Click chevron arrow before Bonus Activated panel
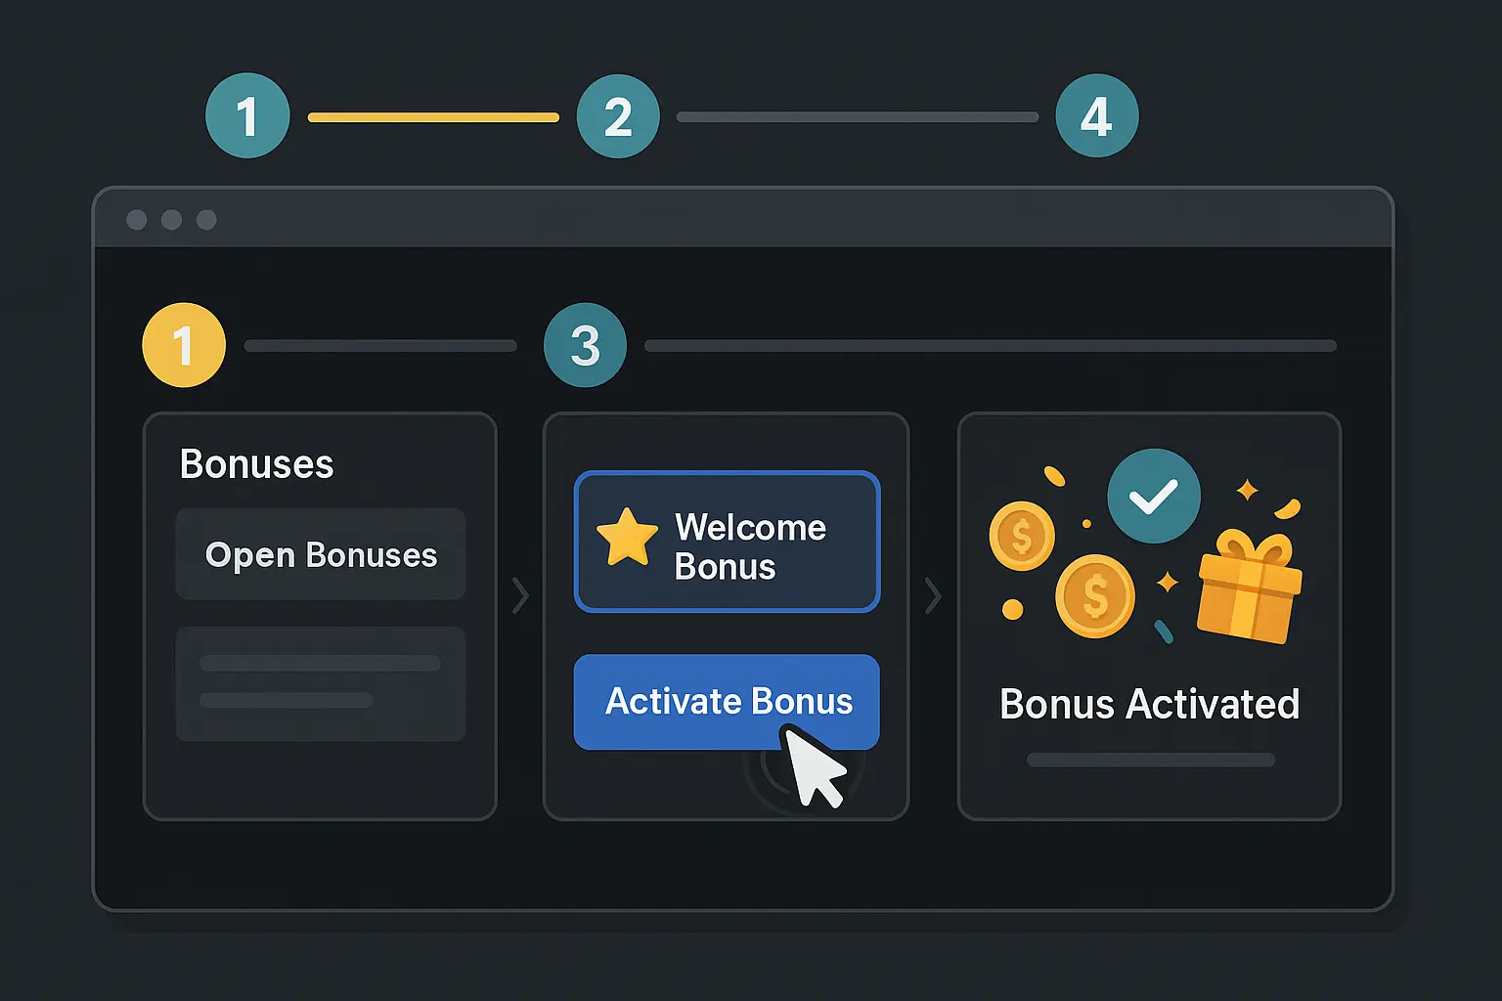The width and height of the screenshot is (1502, 1001). point(933,595)
